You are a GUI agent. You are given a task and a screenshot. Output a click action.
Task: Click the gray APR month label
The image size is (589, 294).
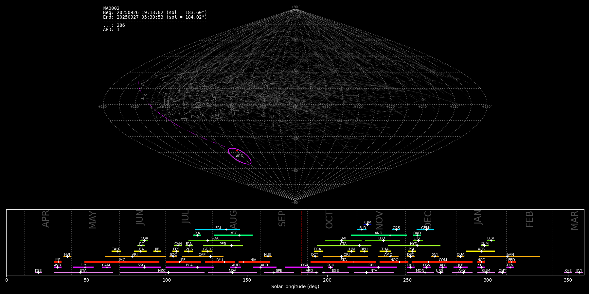45,219
